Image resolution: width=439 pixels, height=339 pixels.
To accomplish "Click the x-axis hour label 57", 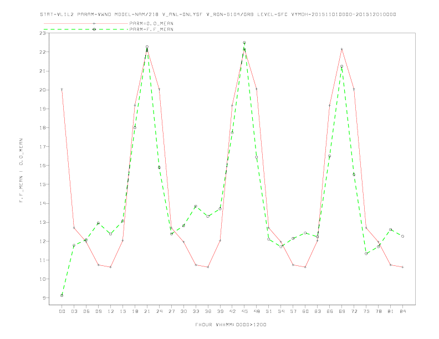I will (293, 311).
